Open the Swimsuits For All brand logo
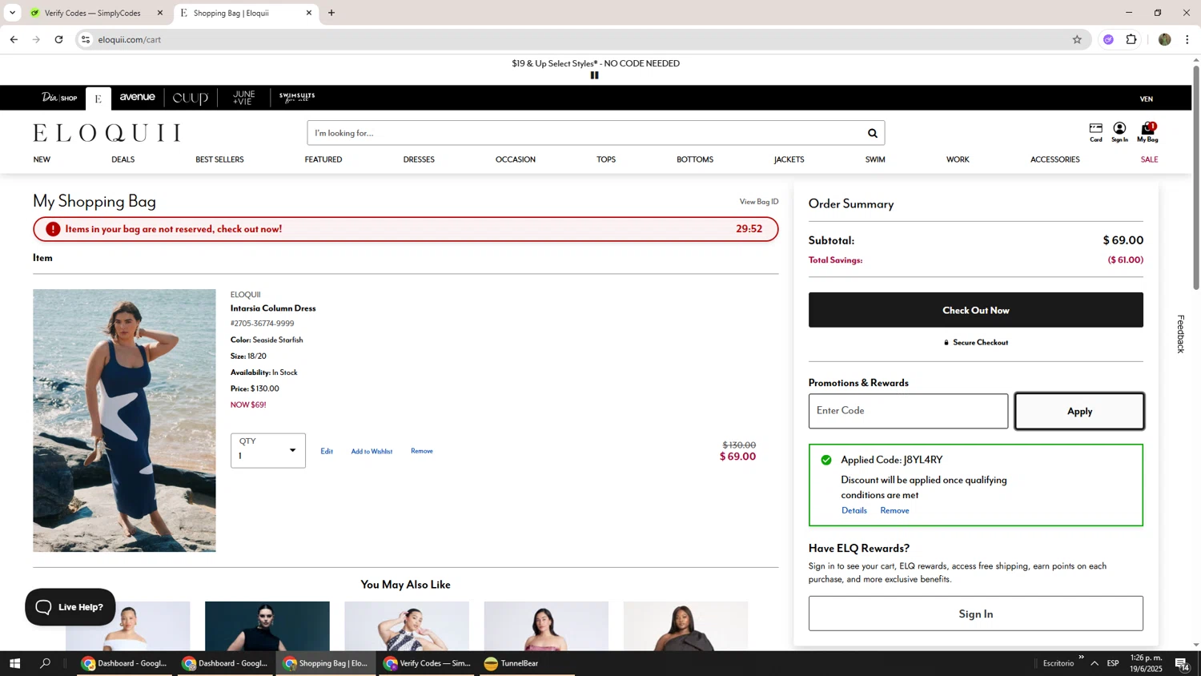The image size is (1201, 676). (x=297, y=98)
